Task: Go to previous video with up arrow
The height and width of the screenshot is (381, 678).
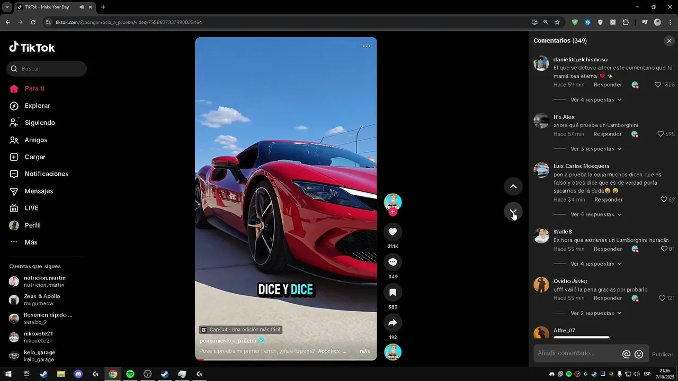Action: [x=513, y=186]
